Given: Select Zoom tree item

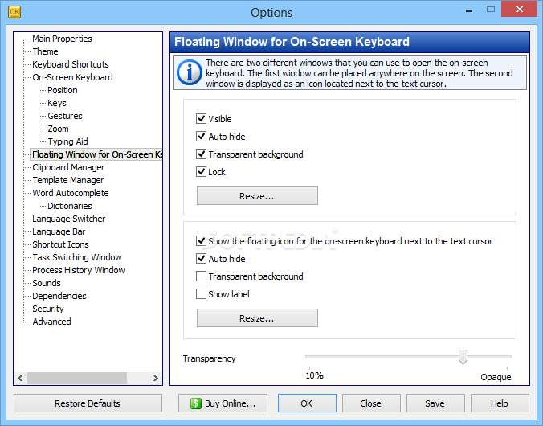Looking at the screenshot, I should 58,129.
